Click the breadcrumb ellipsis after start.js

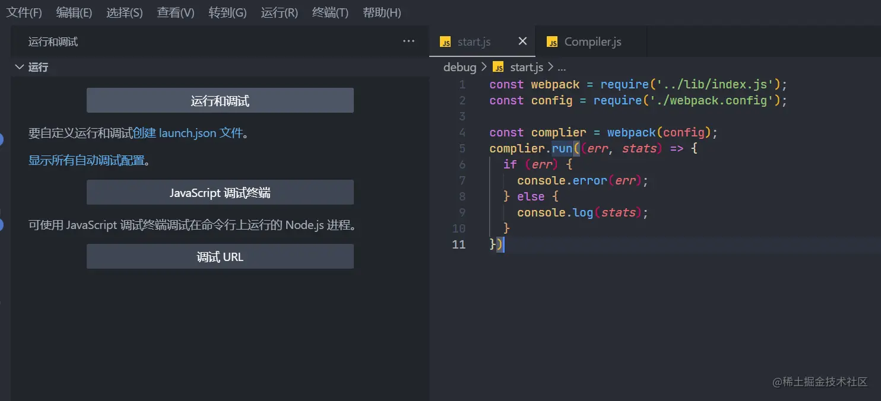(562, 67)
